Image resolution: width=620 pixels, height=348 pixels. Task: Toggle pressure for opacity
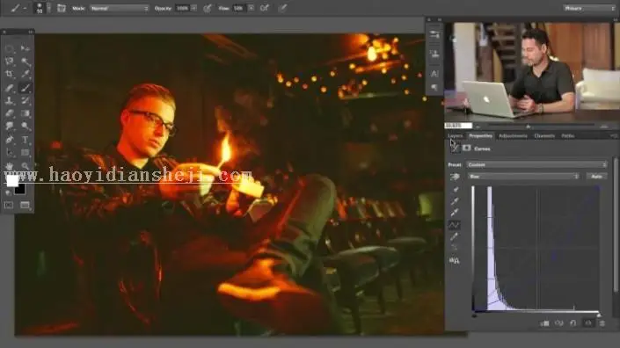click(x=208, y=8)
